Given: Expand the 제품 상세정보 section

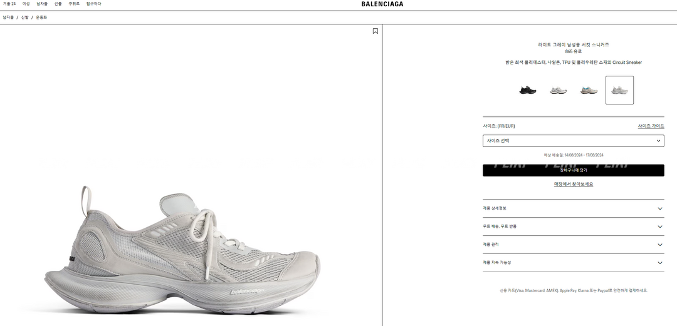Looking at the screenshot, I should coord(574,208).
